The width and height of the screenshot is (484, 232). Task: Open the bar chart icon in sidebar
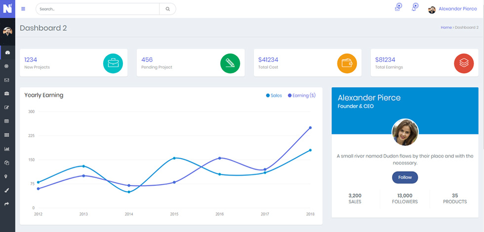7,149
